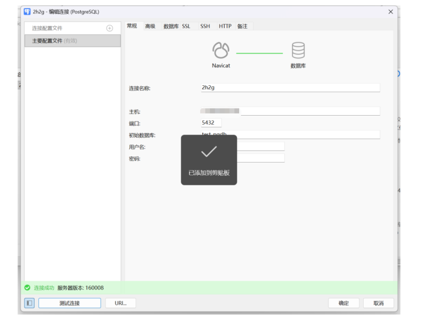Select 主要配置文件 in the profile list
The image size is (426, 325).
point(72,41)
